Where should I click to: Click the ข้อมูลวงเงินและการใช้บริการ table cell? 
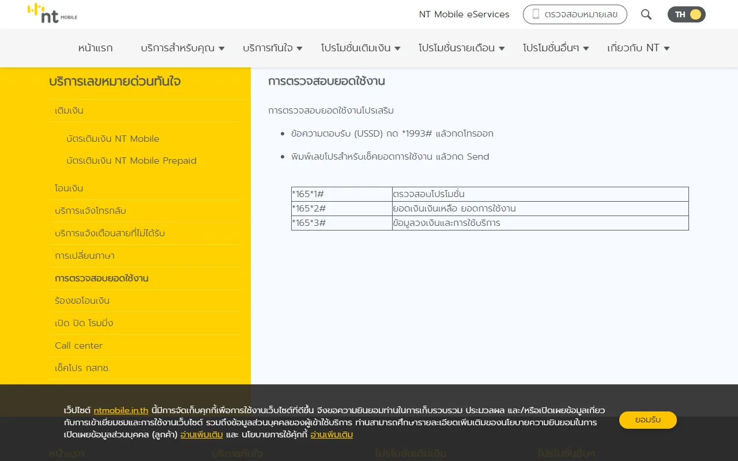click(x=540, y=223)
